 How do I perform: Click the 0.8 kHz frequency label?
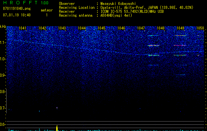[2, 92]
